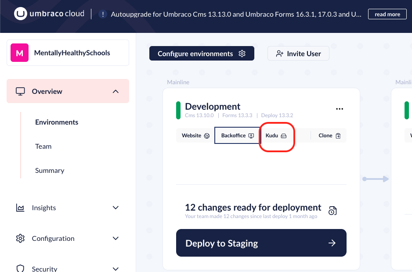The image size is (412, 272).
Task: Expand the Insights section chevron
Action: [x=116, y=208]
